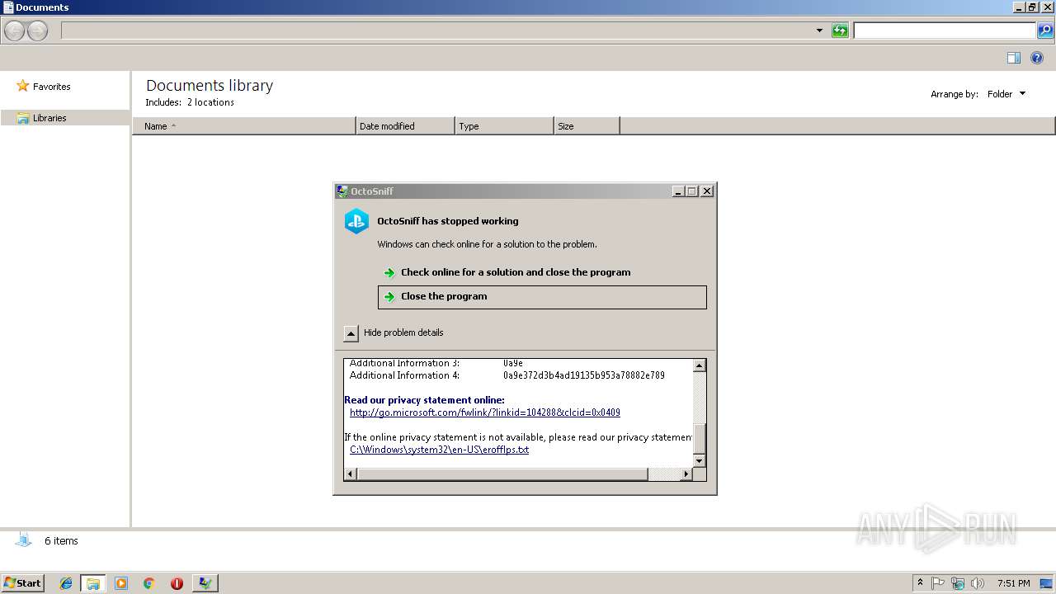The width and height of the screenshot is (1056, 594).
Task: Click the horizontal scrollbar thumb in details
Action: point(502,474)
